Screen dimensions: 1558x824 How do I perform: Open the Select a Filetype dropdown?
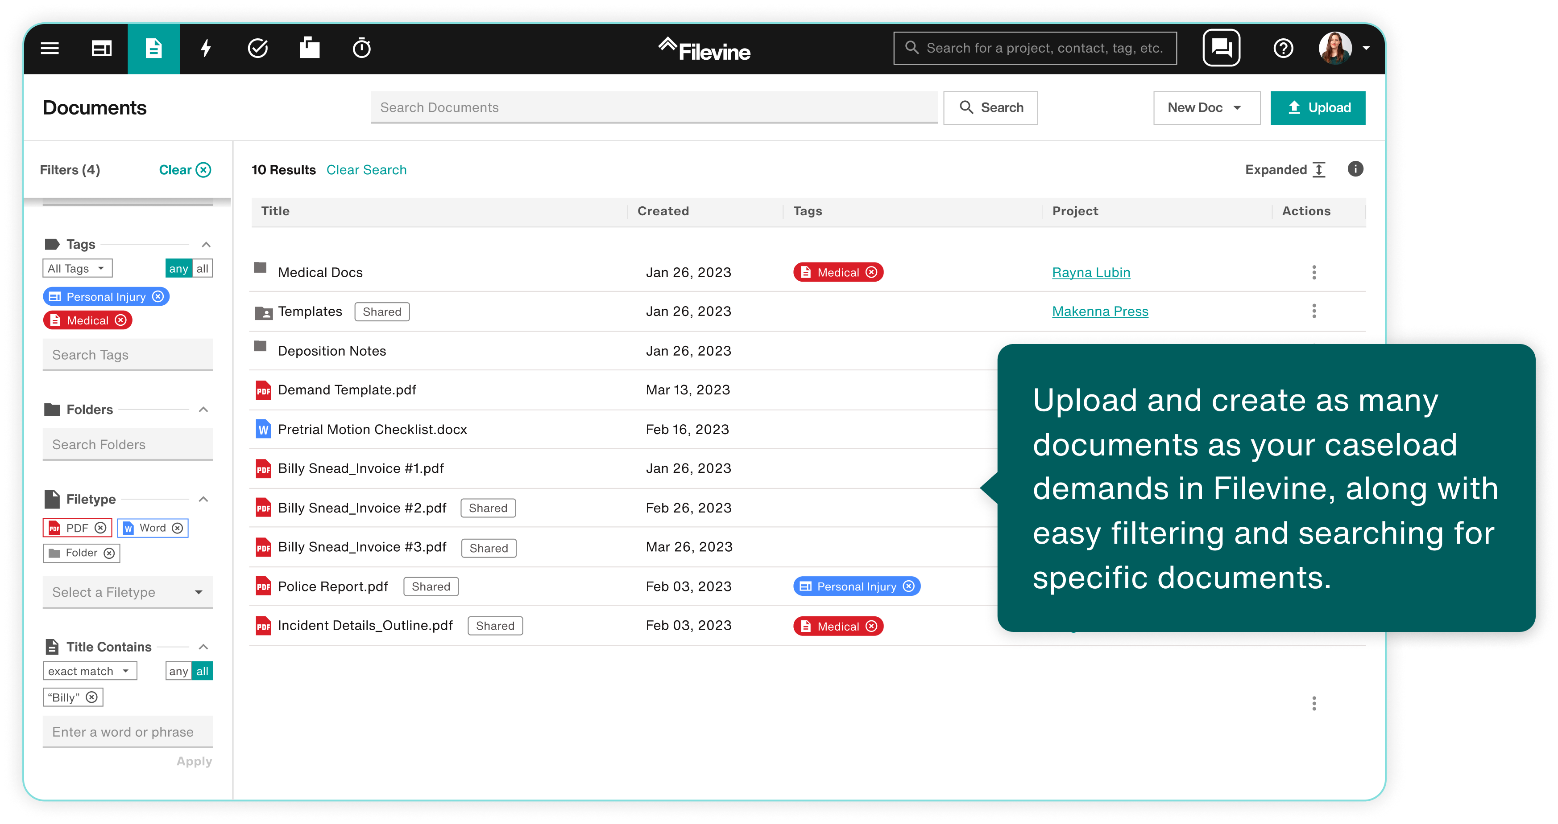point(127,592)
